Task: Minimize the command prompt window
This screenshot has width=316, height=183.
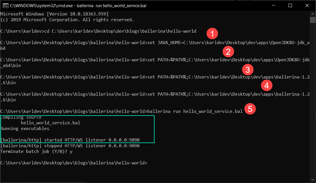Action: [x=274, y=5]
